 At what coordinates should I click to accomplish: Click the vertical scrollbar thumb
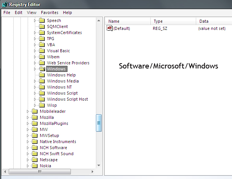pyautogui.click(x=99, y=123)
